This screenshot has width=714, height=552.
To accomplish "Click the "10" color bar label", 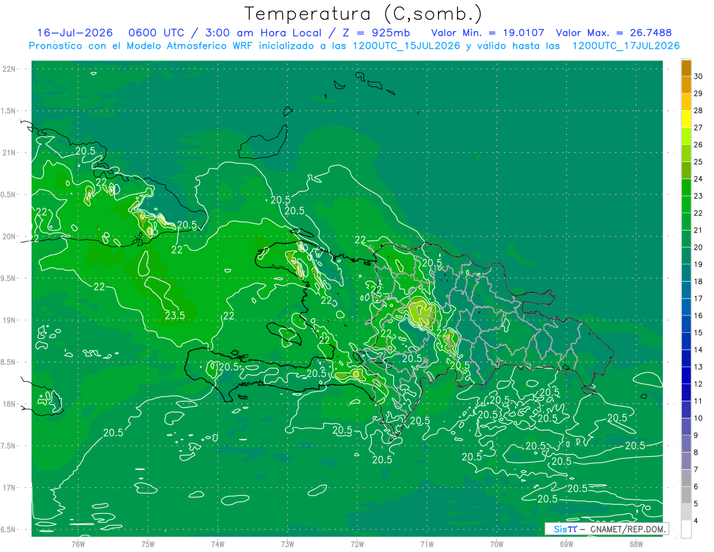I will (699, 418).
